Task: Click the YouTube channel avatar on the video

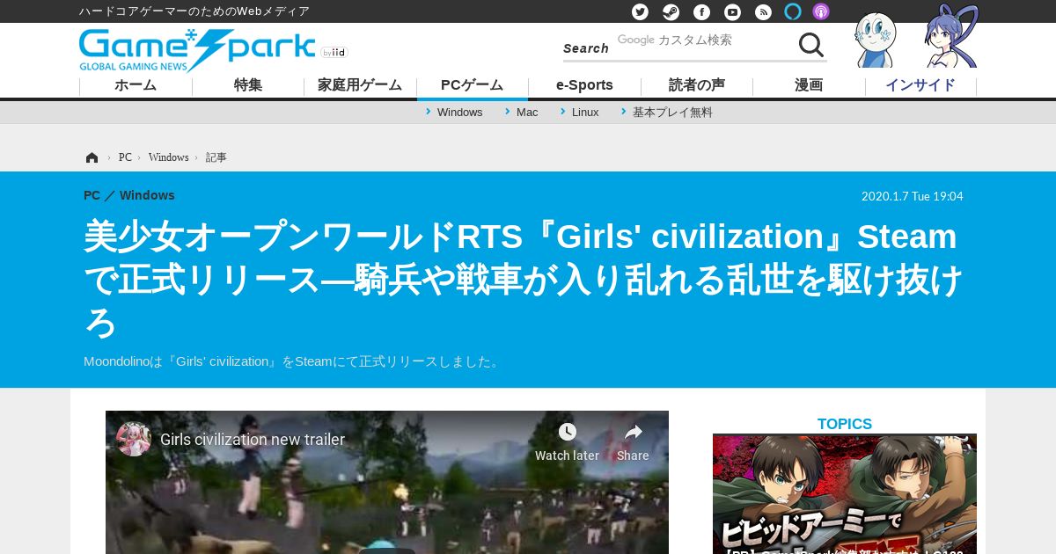Action: coord(134,439)
